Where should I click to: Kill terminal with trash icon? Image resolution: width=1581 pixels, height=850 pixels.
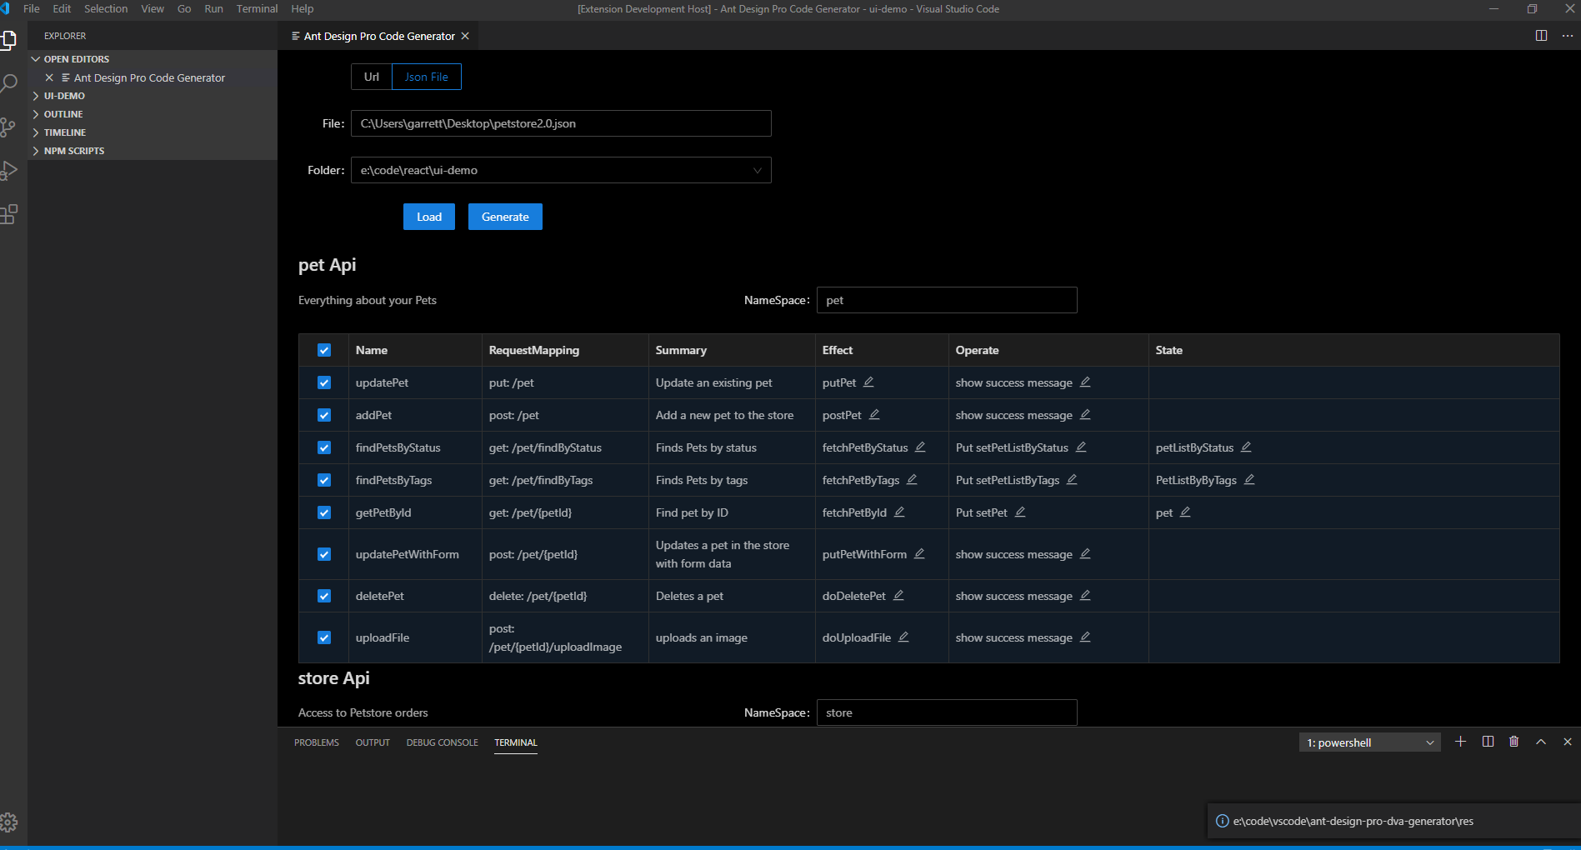(1514, 742)
